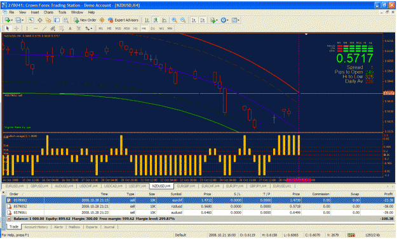The height and width of the screenshot is (239, 397).
Task: Switch timeframe to M1
Action: click(101, 29)
